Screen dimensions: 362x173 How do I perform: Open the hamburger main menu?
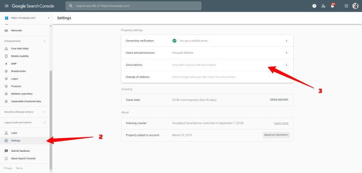click(6, 6)
